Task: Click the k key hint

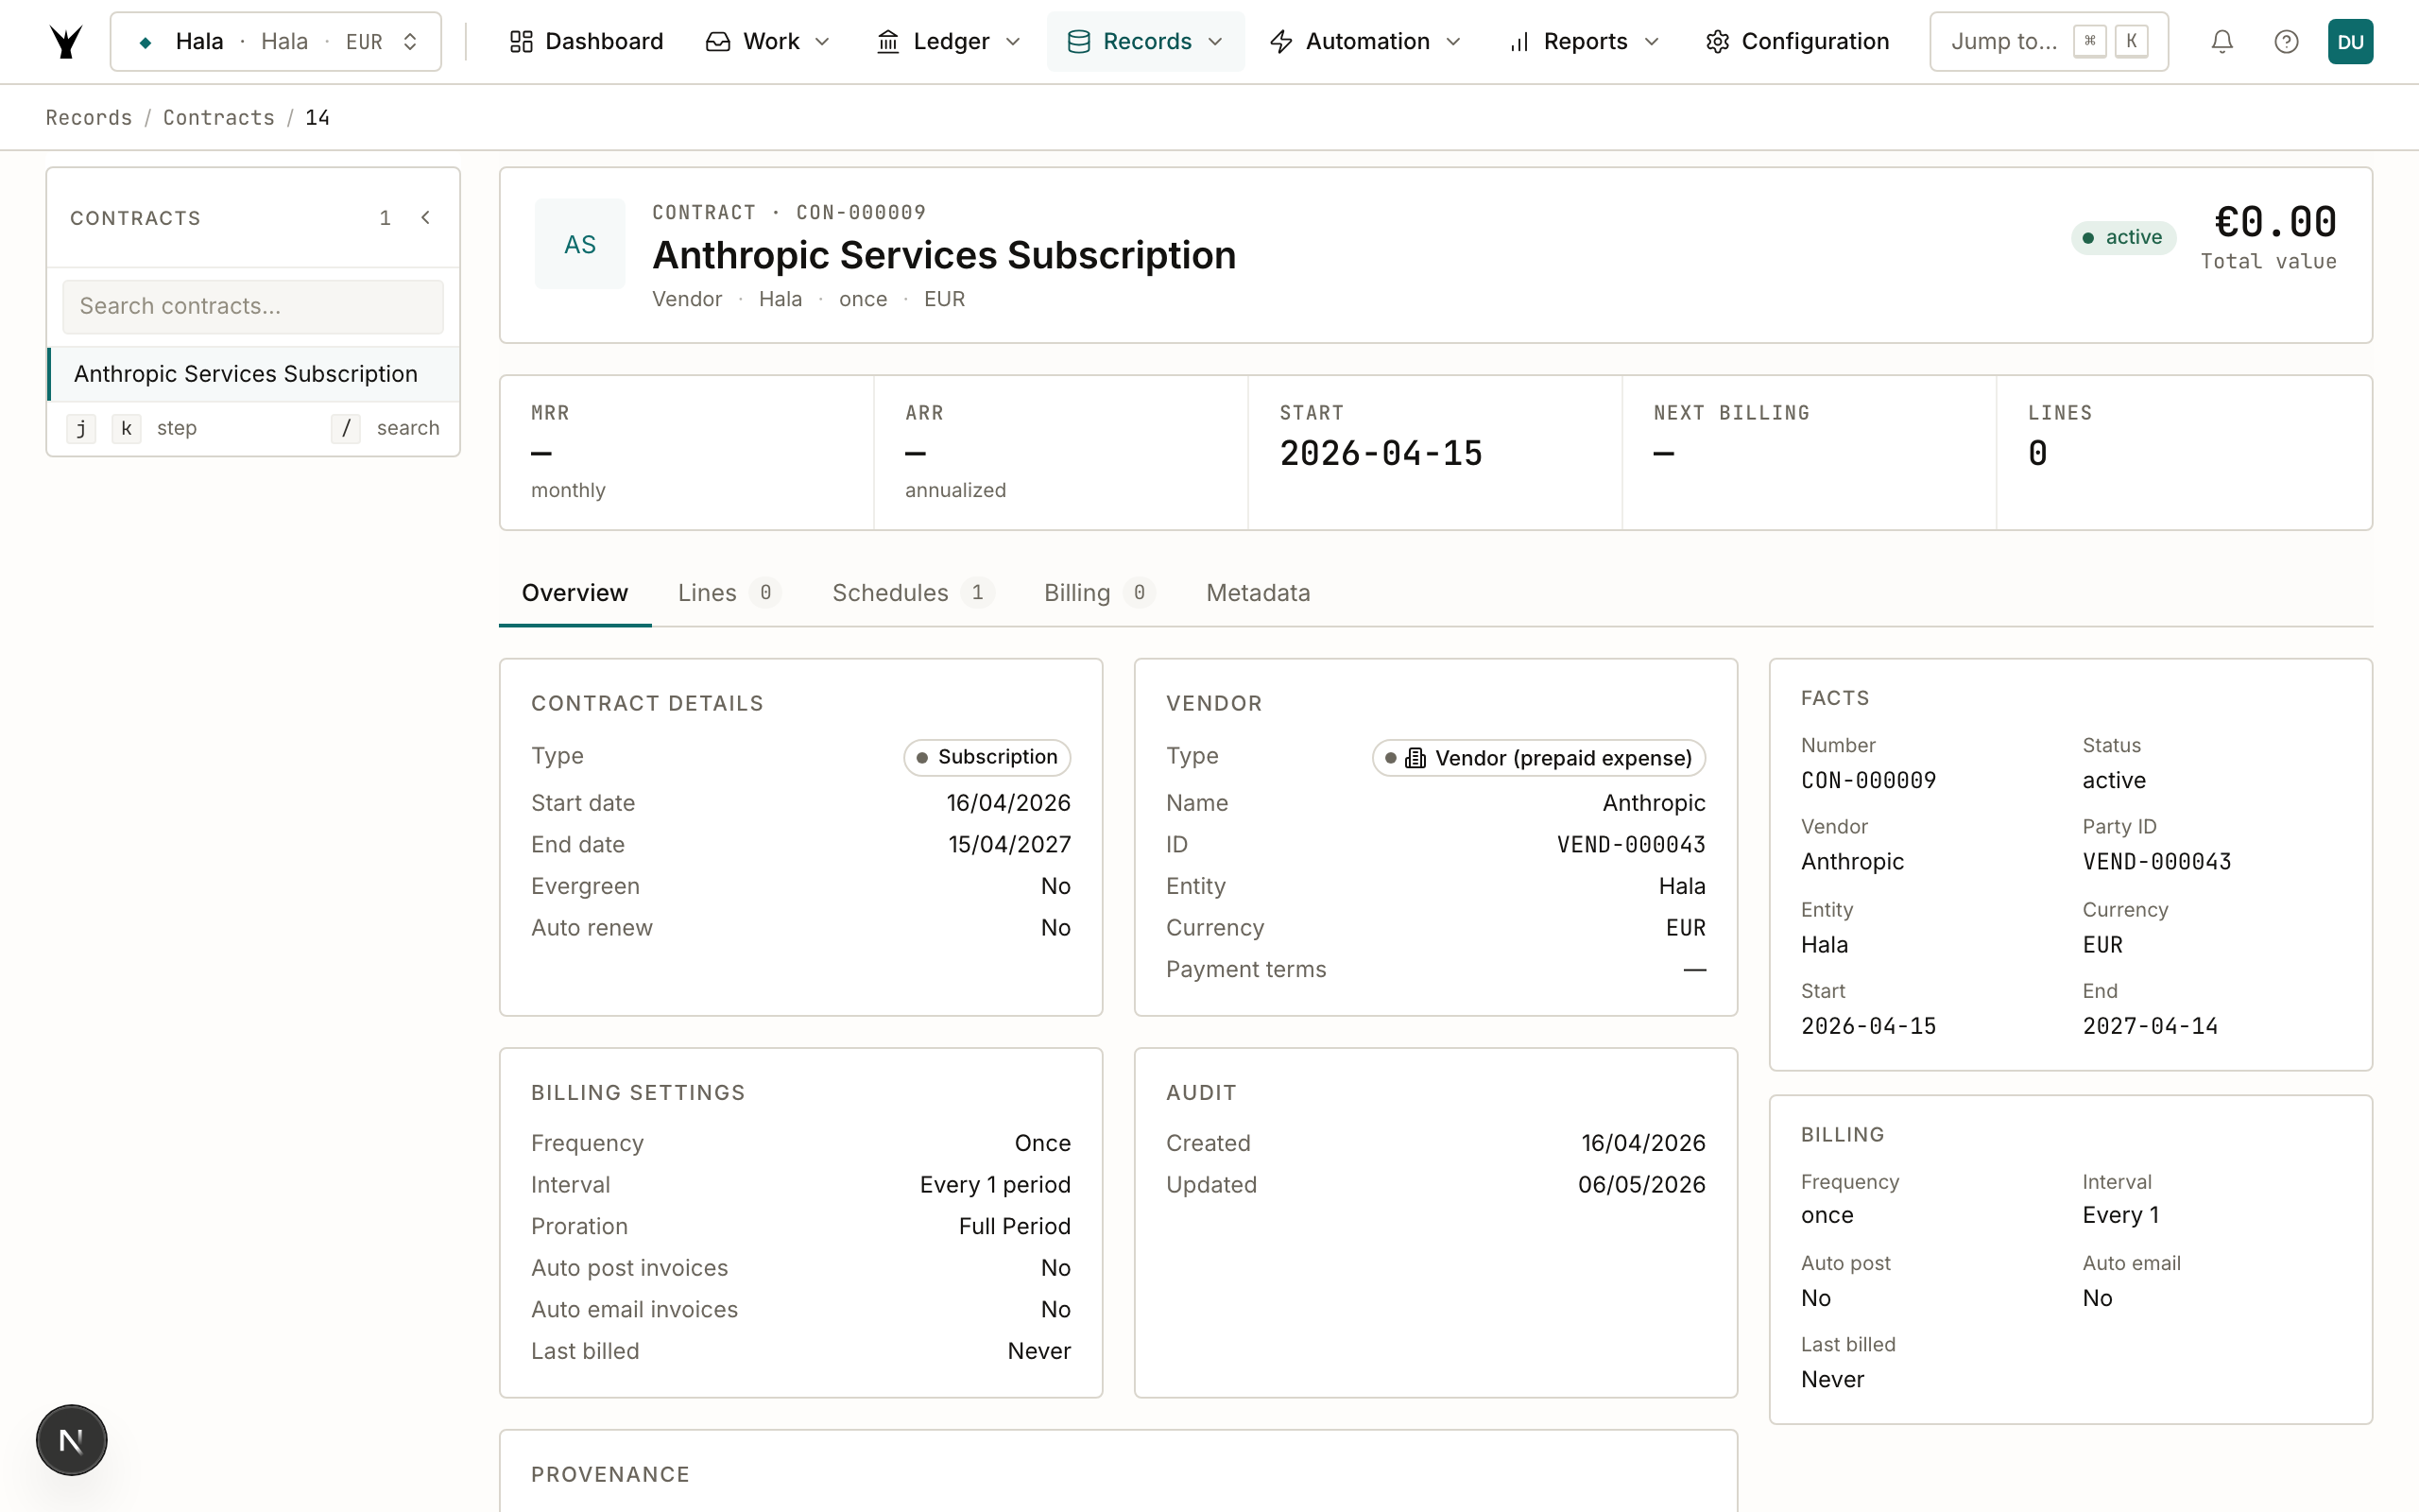Action: coord(126,428)
